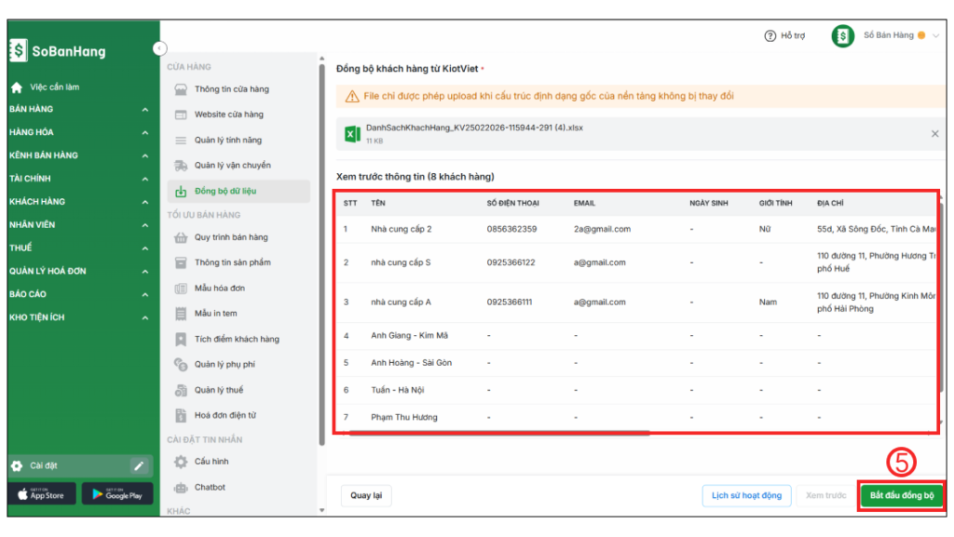Click the Quay lại button
954x537 pixels.
366,495
